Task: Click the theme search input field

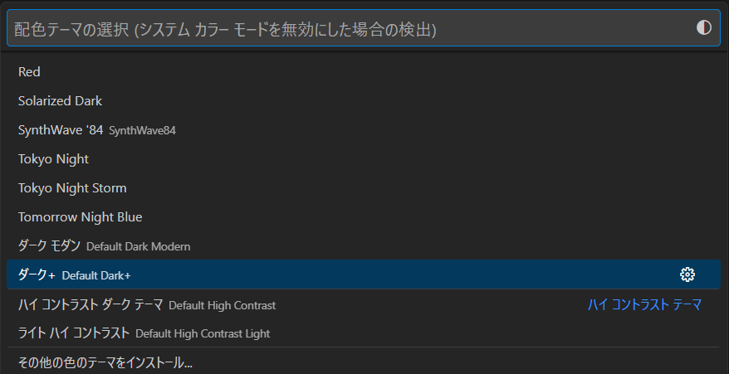Action: (x=349, y=29)
